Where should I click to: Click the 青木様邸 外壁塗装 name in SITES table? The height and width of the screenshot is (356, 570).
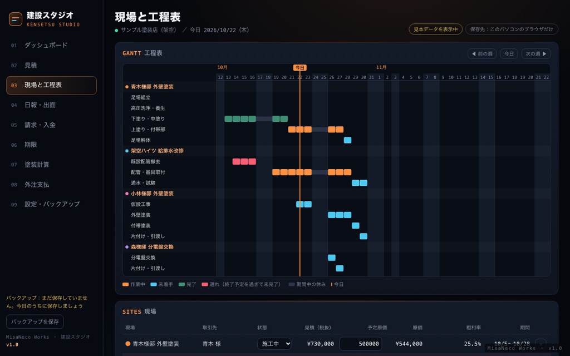click(156, 344)
